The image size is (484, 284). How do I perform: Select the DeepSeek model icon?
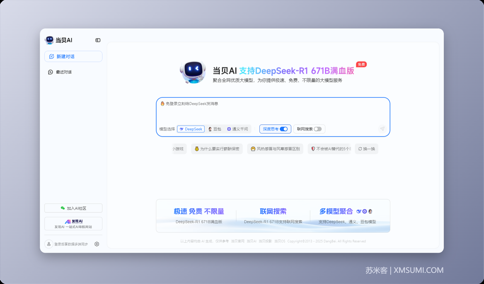pyautogui.click(x=181, y=129)
